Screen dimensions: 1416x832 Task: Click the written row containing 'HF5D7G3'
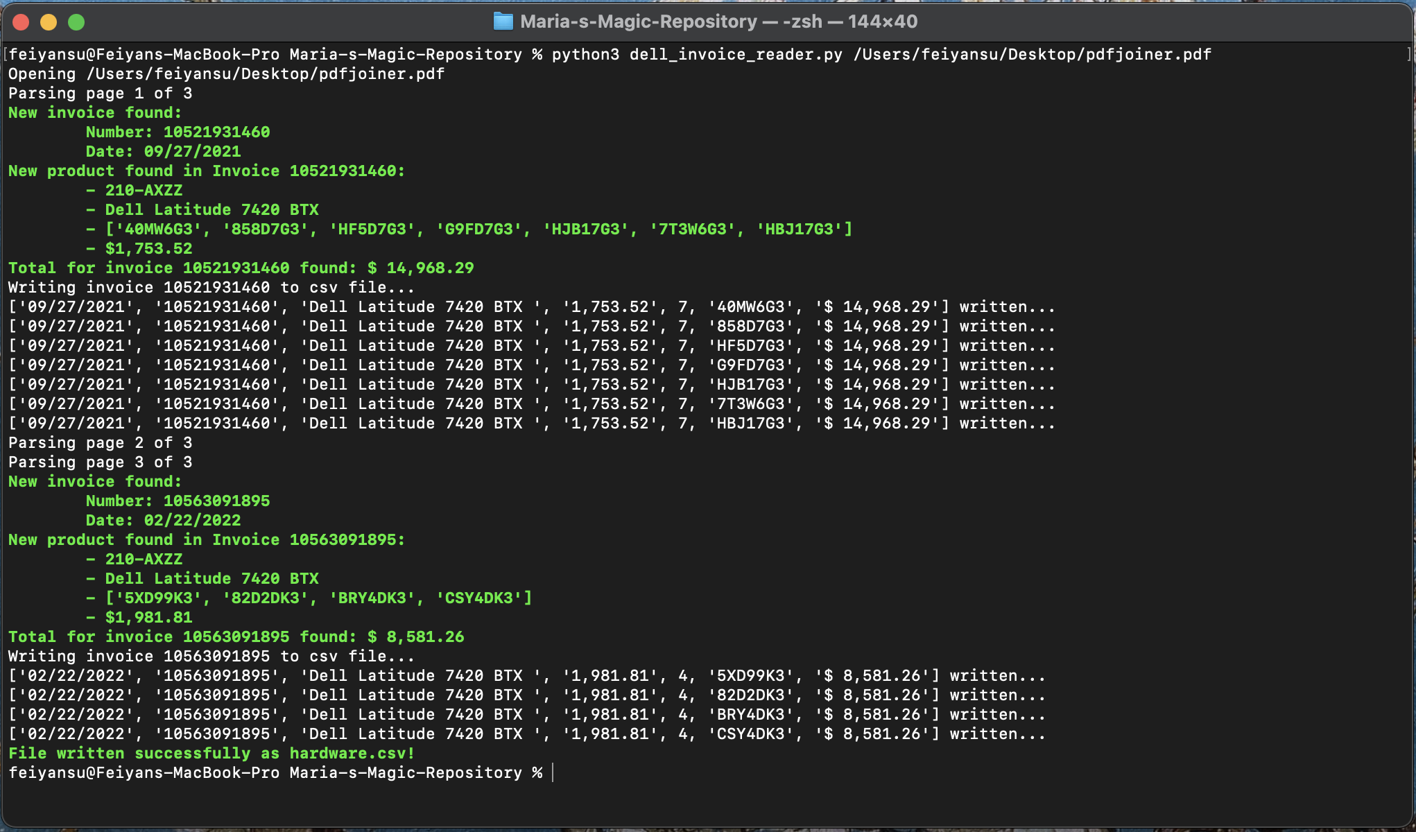click(x=532, y=346)
